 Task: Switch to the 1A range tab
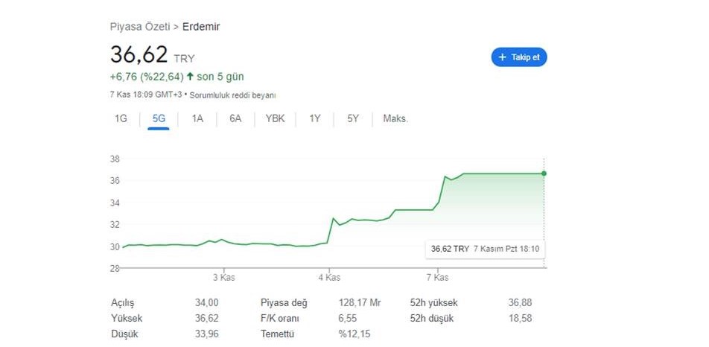pos(197,119)
